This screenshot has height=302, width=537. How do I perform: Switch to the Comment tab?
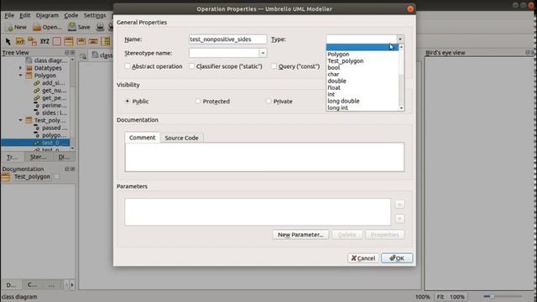coord(142,138)
